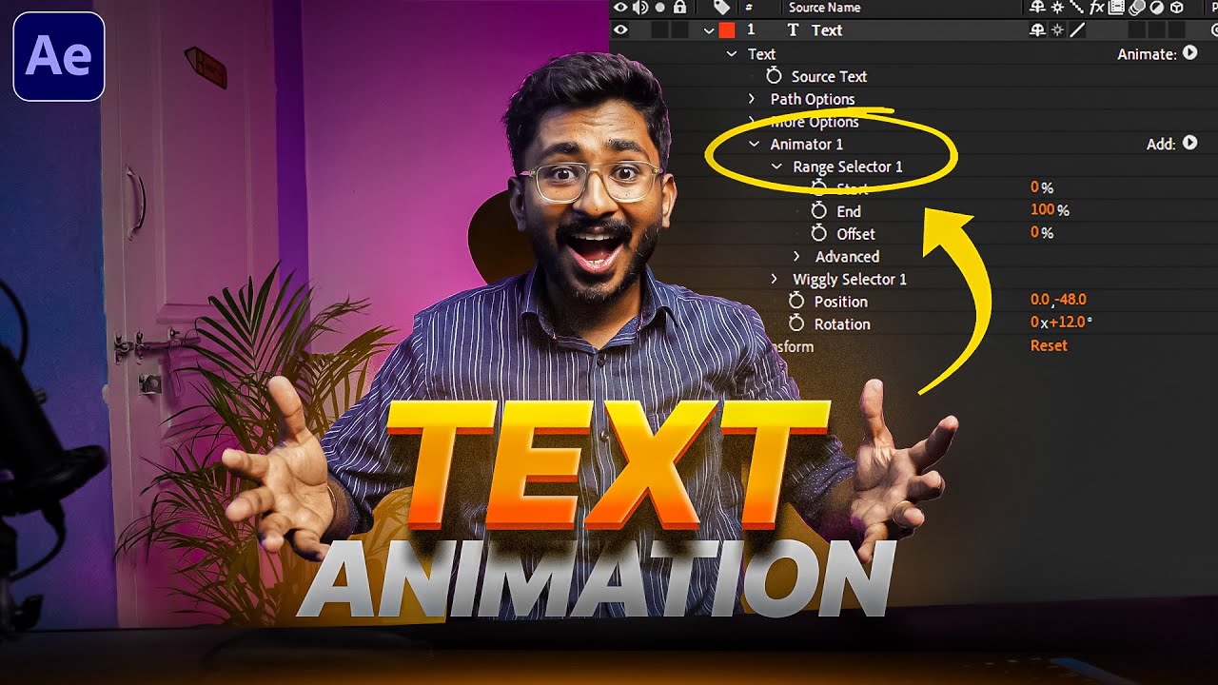1218x685 pixels.
Task: Click the 3D Layer cube header icon
Action: point(1177,7)
